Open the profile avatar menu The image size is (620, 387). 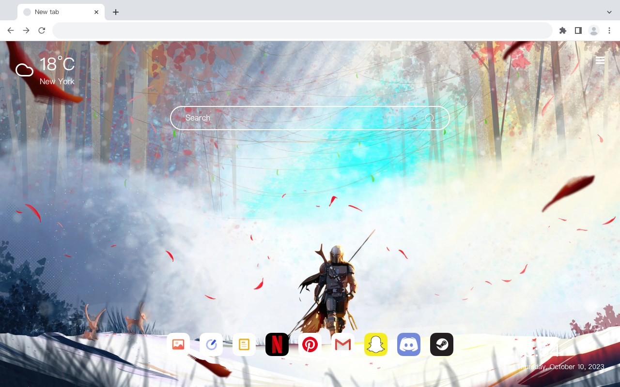[594, 30]
